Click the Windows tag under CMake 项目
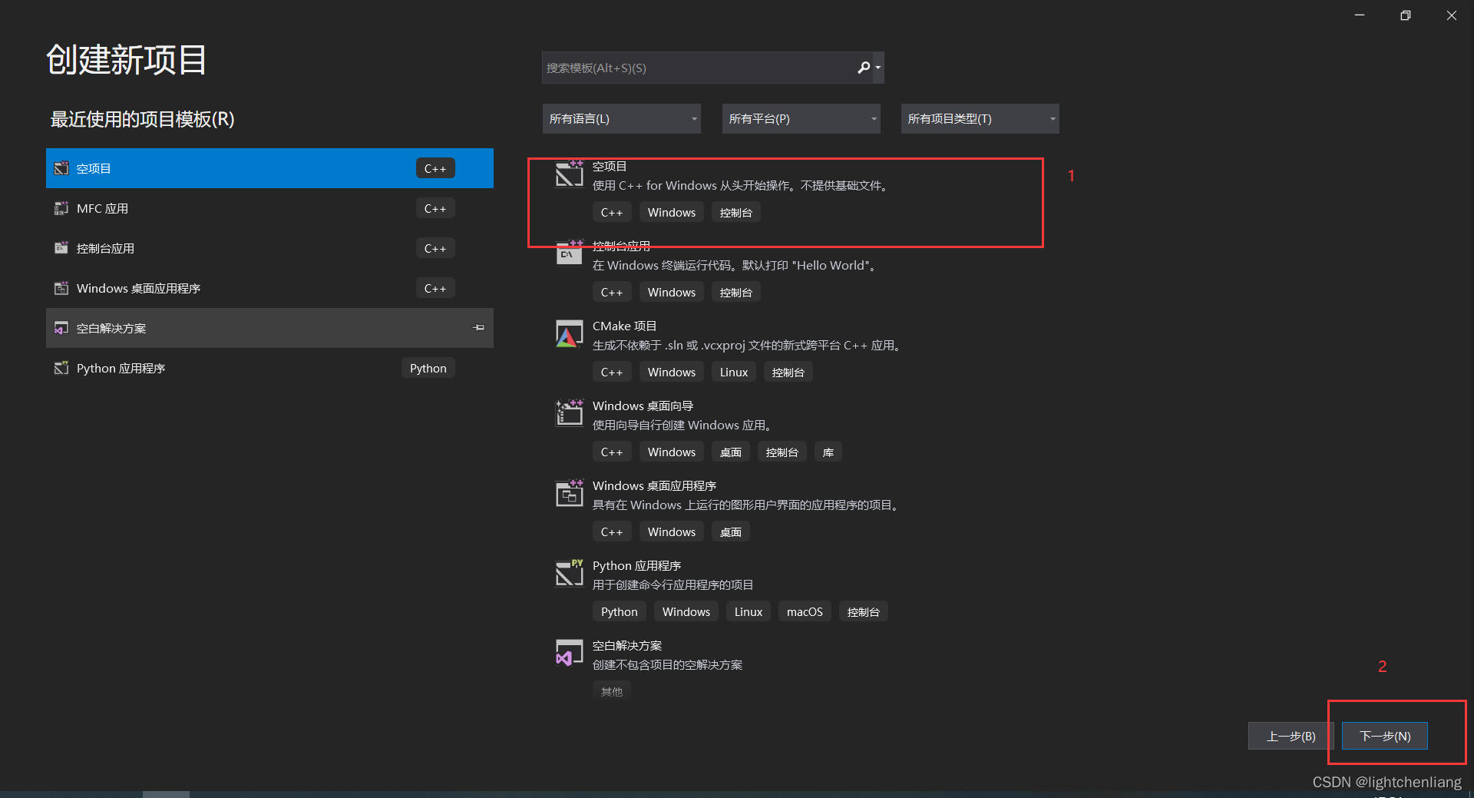This screenshot has width=1474, height=798. coord(672,372)
